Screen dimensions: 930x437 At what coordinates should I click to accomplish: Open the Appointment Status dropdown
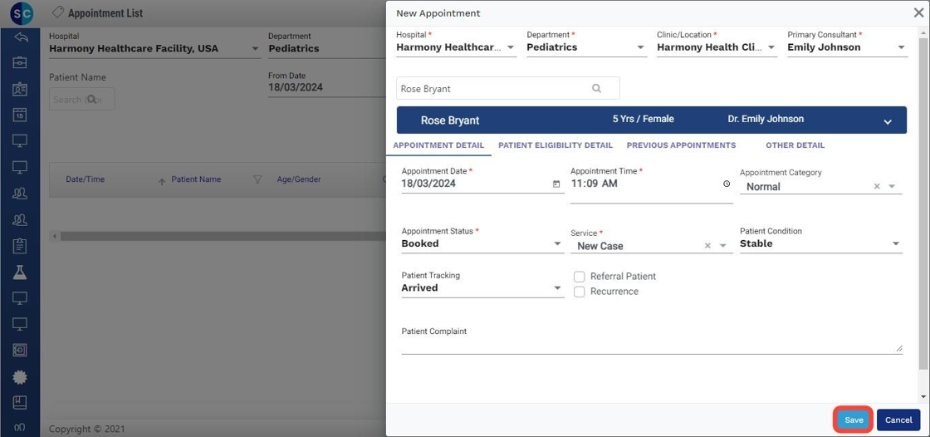(x=557, y=244)
